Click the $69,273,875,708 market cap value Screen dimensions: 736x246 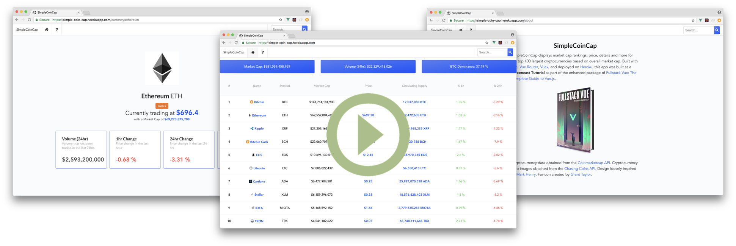177,119
